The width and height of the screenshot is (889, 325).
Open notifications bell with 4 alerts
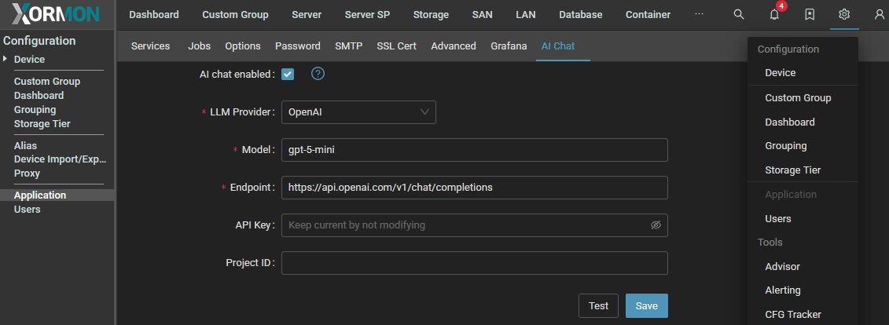[774, 15]
